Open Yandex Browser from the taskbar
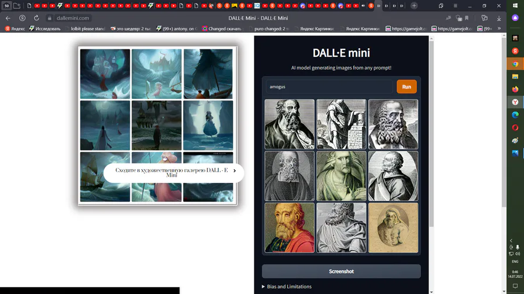This screenshot has height=294, width=524. pyautogui.click(x=515, y=102)
